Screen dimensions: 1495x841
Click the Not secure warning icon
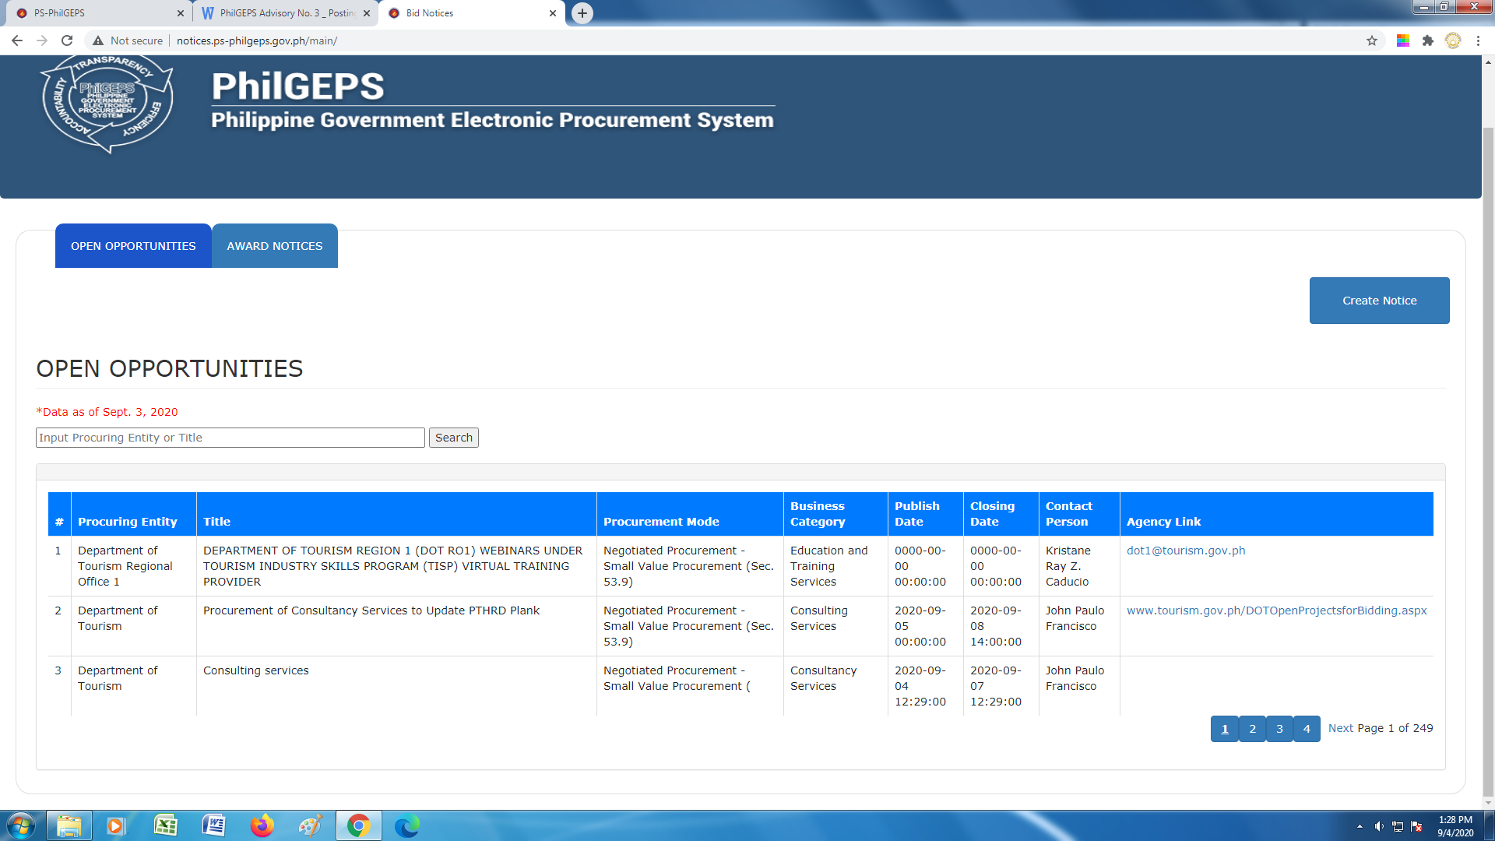98,40
